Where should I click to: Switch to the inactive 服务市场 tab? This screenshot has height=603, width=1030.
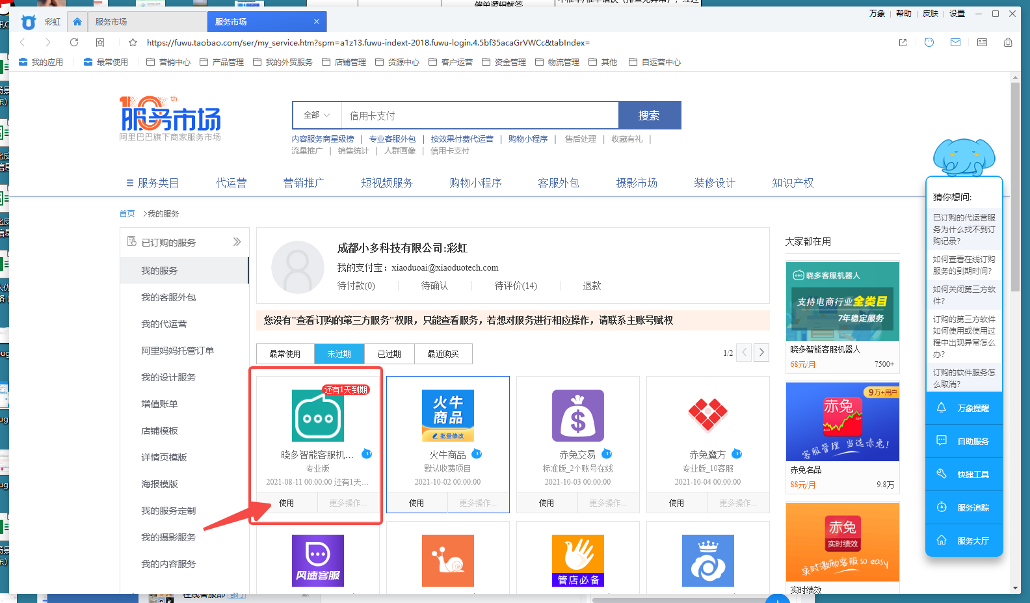(147, 21)
